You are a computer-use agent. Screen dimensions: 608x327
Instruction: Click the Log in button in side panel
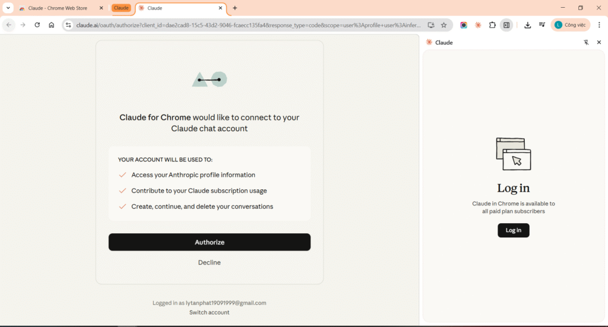pyautogui.click(x=514, y=230)
